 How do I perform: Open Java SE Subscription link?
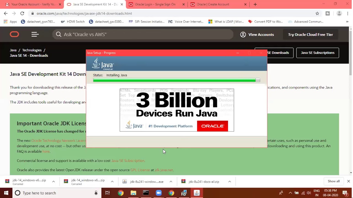(128, 161)
